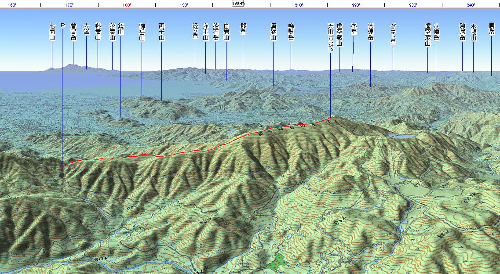
Task: Click the 徳連岳 mountain label
Action: tap(370, 32)
